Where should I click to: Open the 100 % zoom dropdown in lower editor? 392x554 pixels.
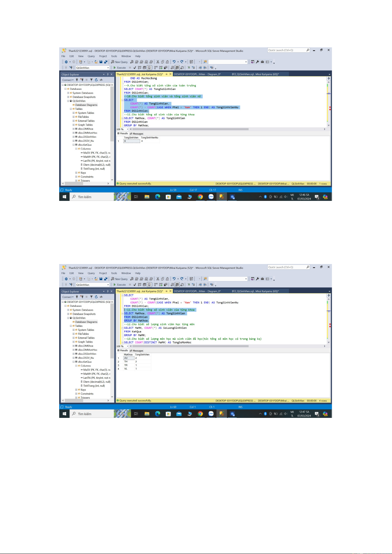point(128,346)
